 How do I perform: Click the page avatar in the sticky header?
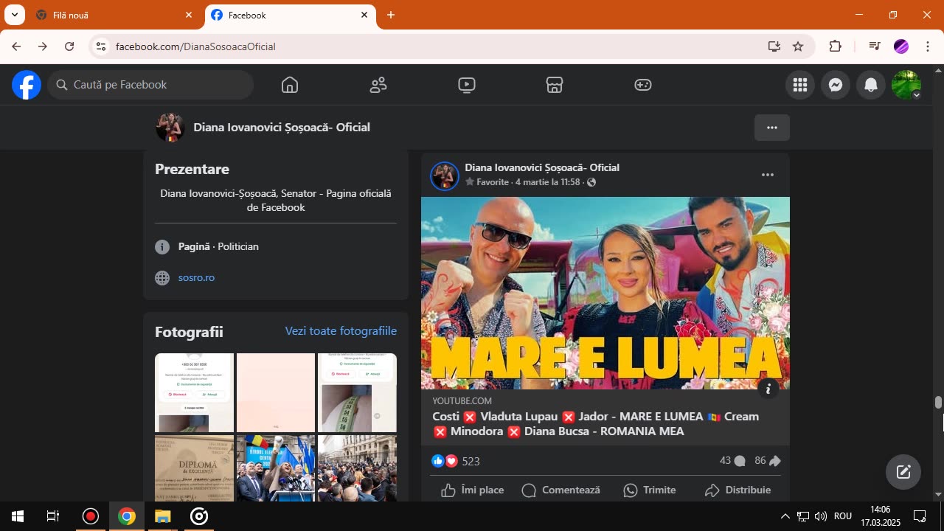click(170, 128)
